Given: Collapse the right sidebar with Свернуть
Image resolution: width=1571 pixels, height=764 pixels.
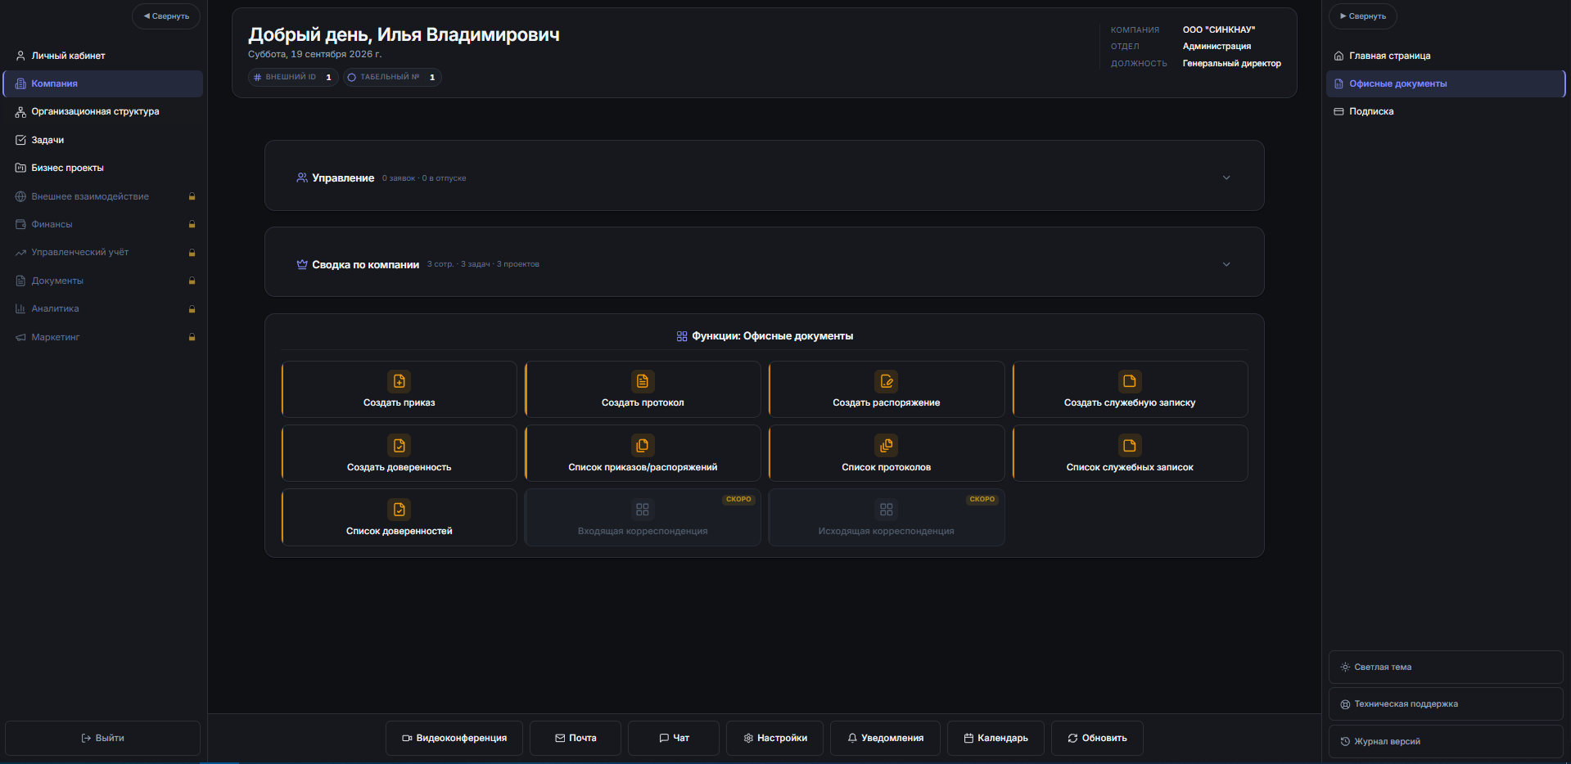Looking at the screenshot, I should [1363, 16].
